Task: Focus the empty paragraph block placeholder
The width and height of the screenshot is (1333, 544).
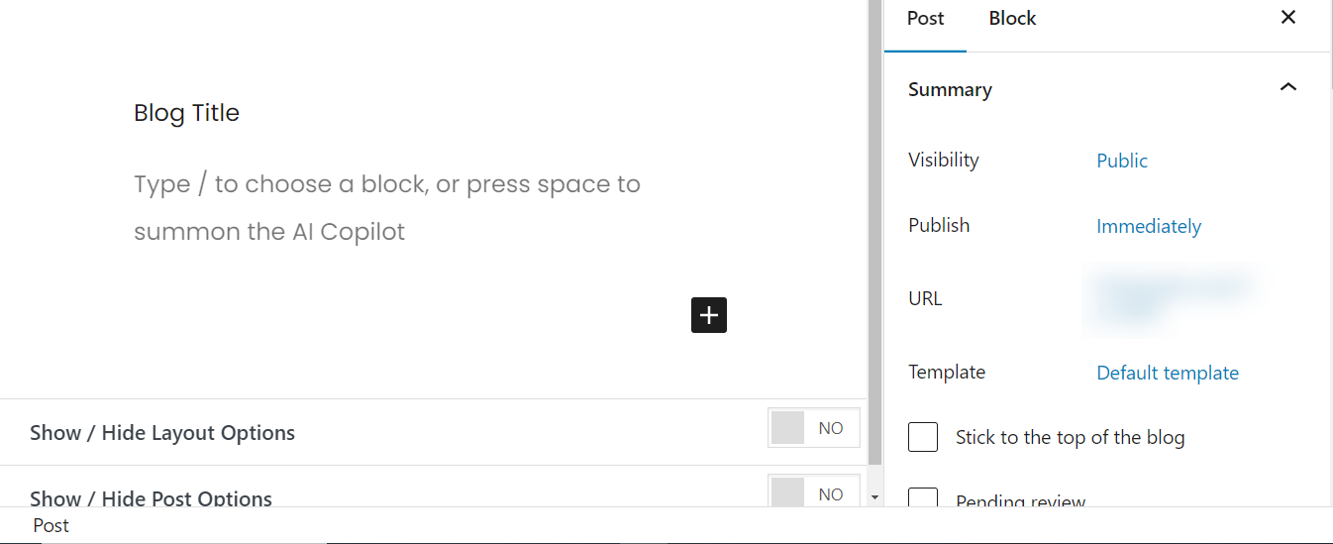Action: (x=386, y=208)
